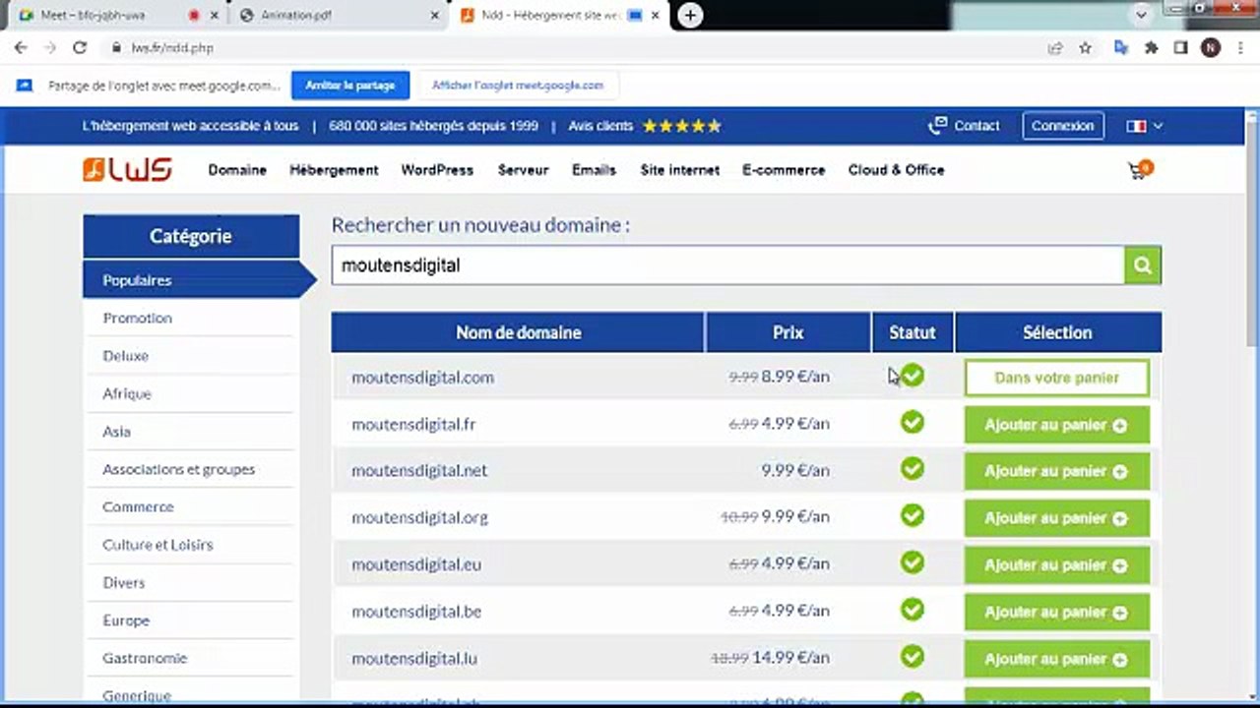
Task: Click the green status check for moutensdigital.eu
Action: point(913,562)
